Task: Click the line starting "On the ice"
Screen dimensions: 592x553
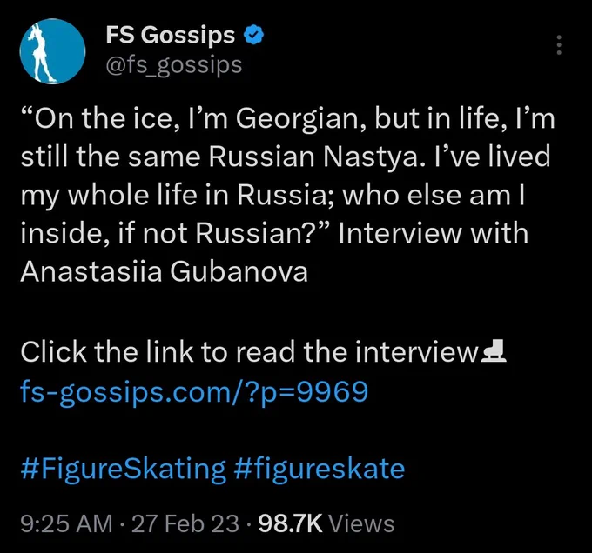Action: [288, 118]
